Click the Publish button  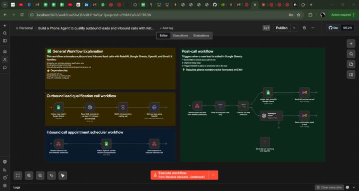tap(282, 28)
